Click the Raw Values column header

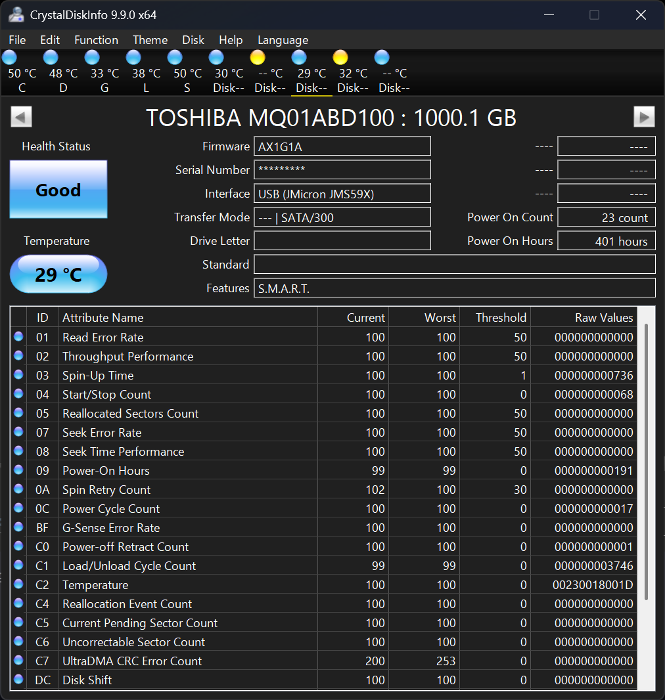click(x=584, y=317)
